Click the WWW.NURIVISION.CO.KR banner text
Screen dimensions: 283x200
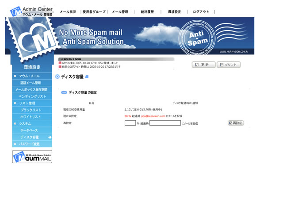pyautogui.click(x=233, y=52)
